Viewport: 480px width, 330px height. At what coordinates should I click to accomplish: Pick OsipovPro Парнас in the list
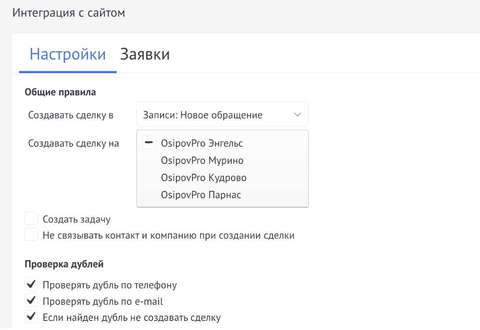pyautogui.click(x=201, y=195)
